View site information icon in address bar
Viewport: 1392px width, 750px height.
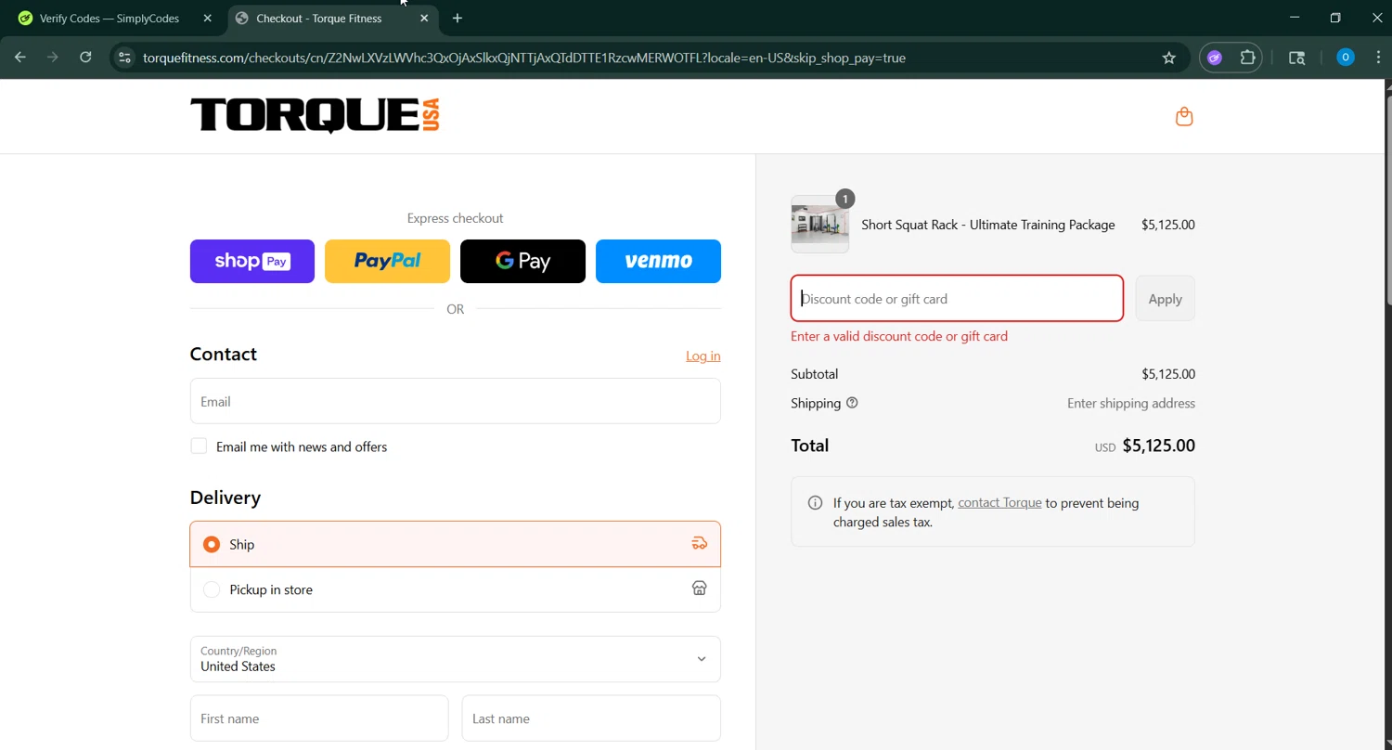pyautogui.click(x=124, y=58)
